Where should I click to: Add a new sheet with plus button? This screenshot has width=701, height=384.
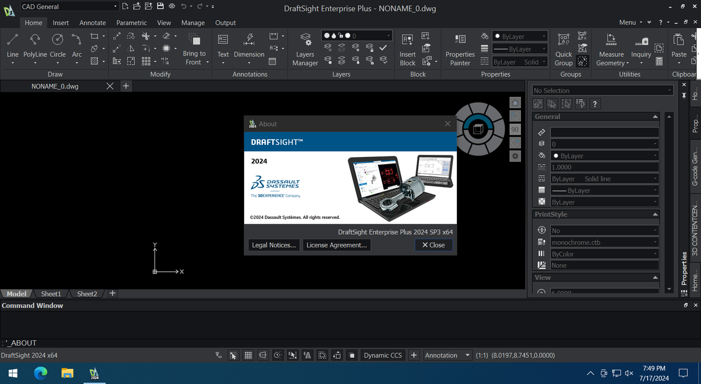pyautogui.click(x=112, y=293)
